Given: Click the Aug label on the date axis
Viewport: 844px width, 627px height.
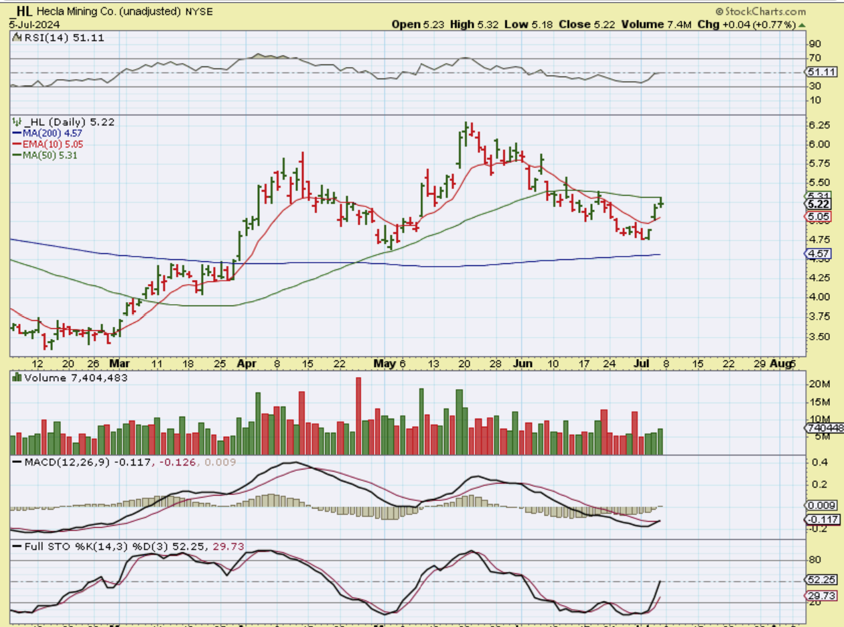Looking at the screenshot, I should click(x=780, y=364).
